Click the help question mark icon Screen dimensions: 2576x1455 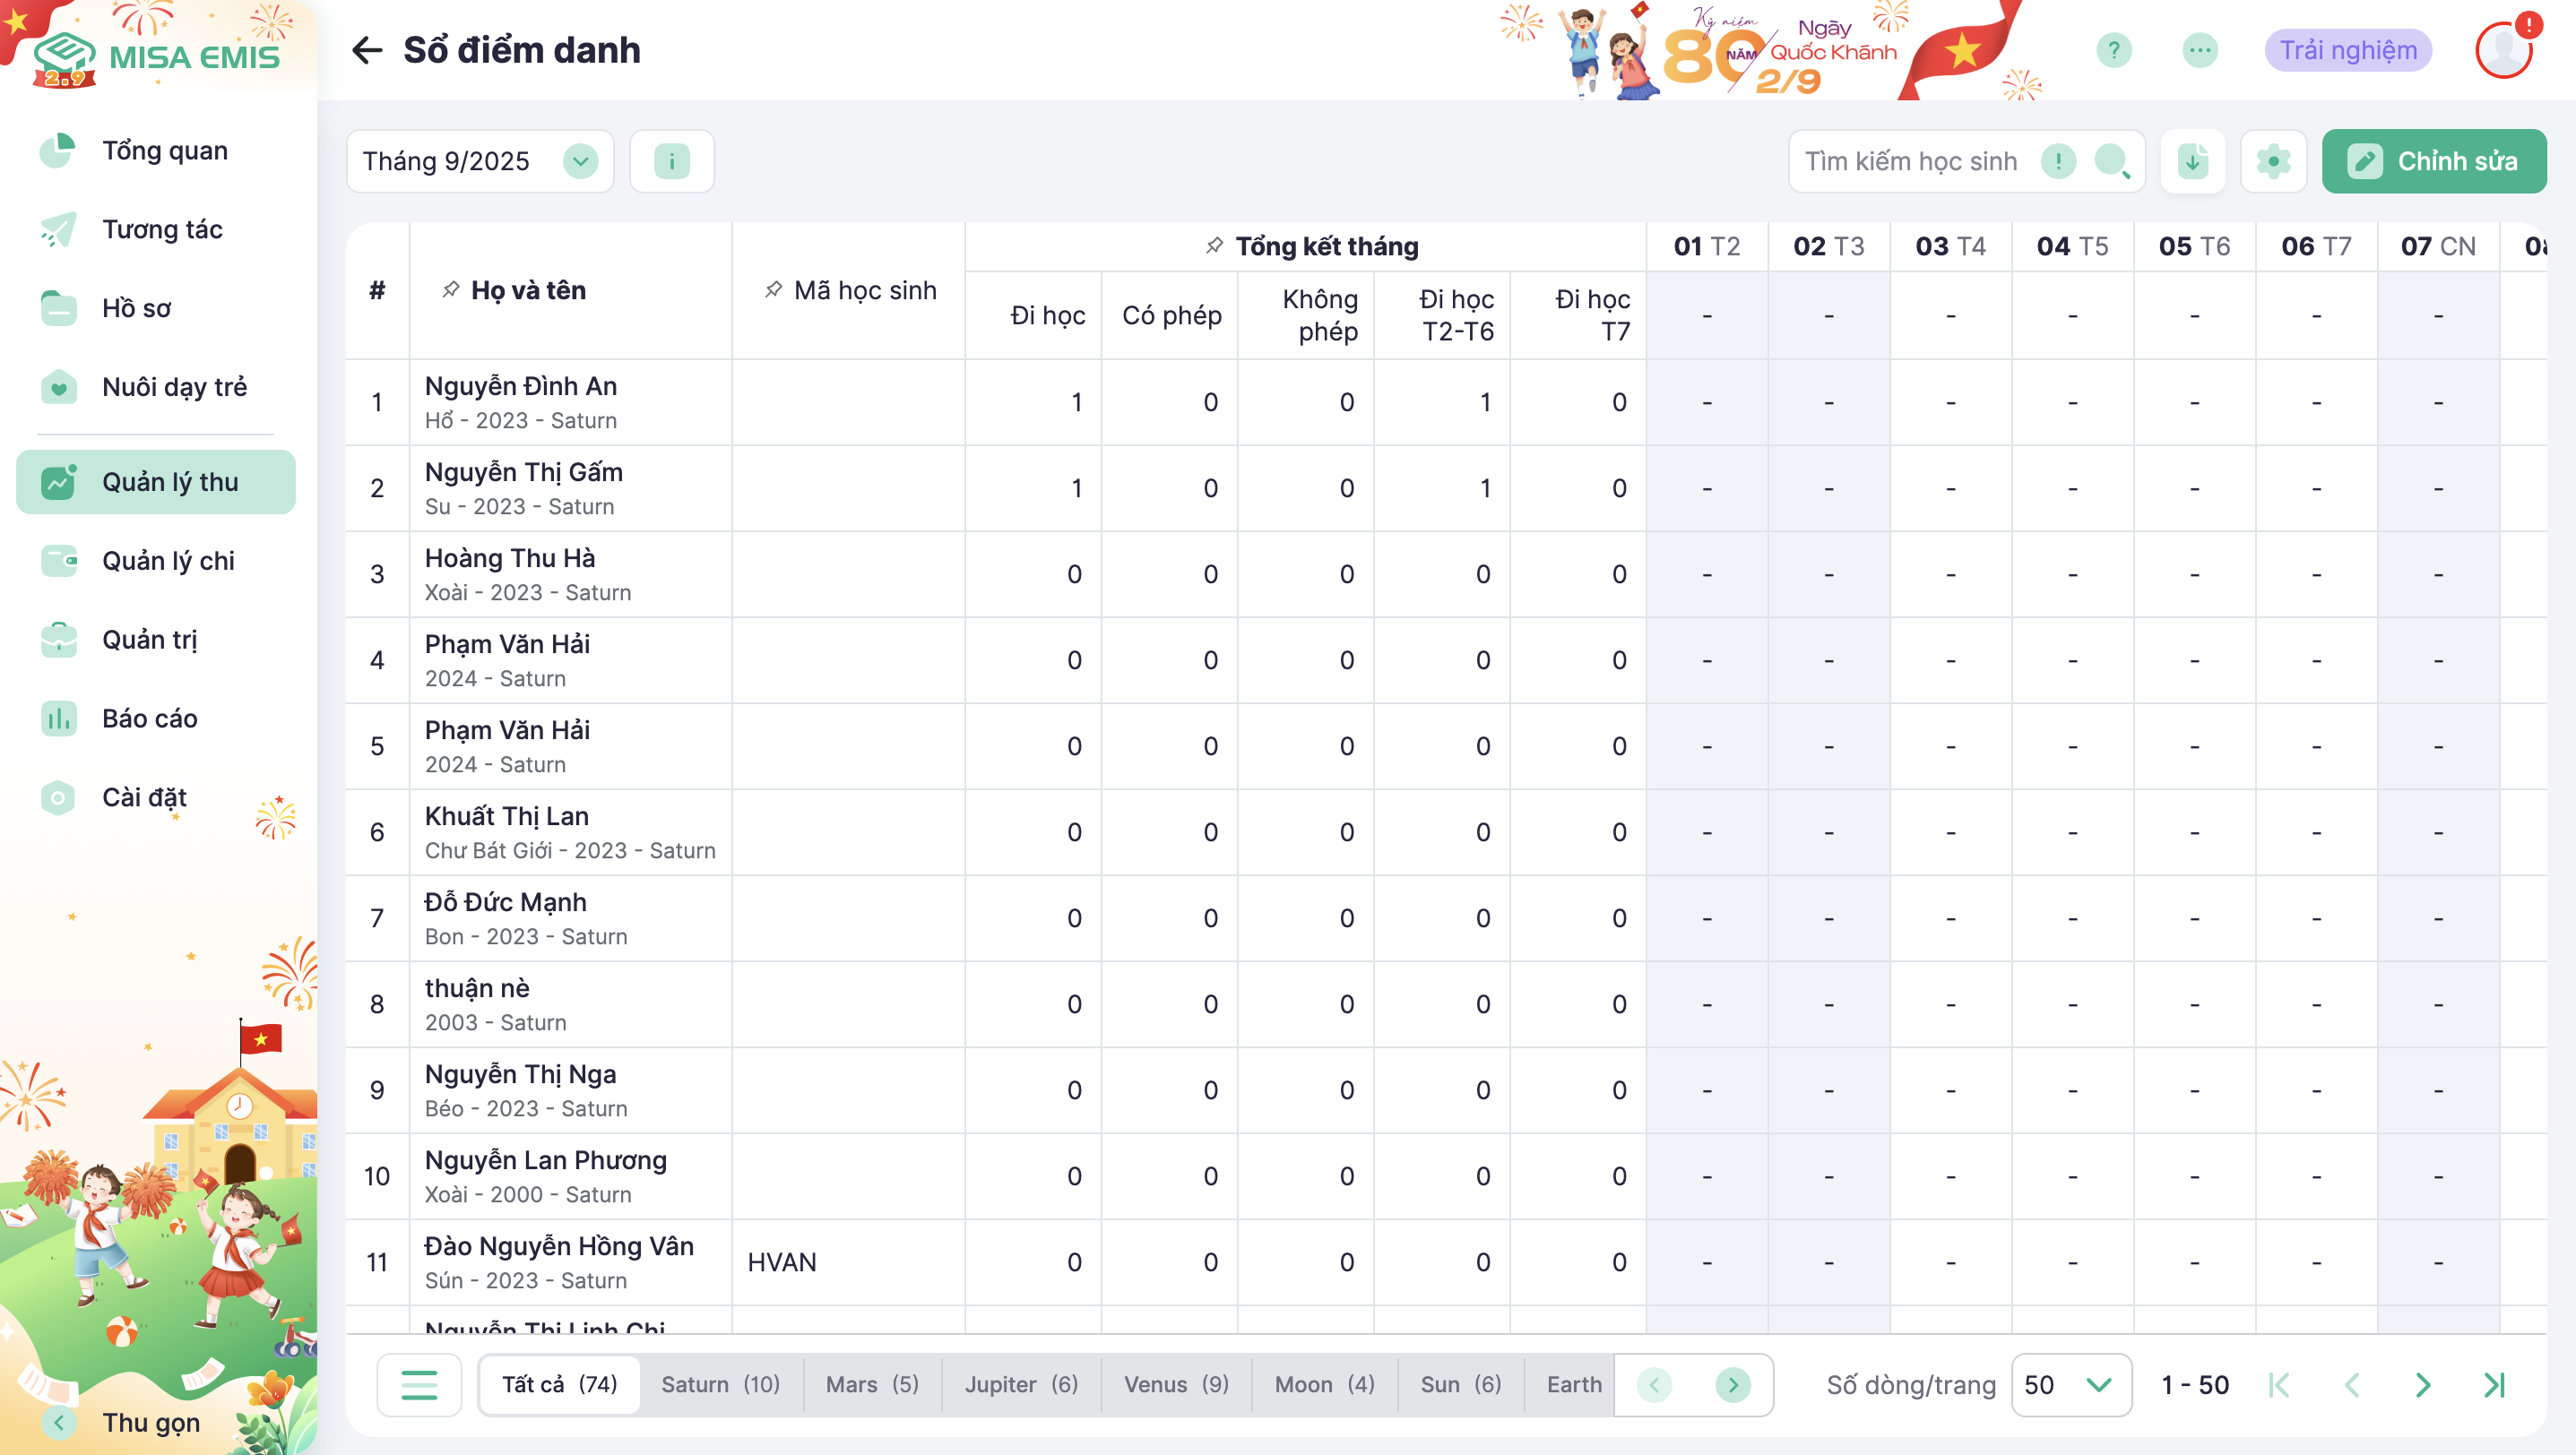2113,50
